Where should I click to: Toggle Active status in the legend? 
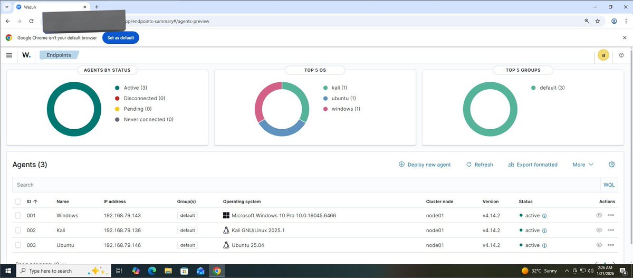pos(131,88)
